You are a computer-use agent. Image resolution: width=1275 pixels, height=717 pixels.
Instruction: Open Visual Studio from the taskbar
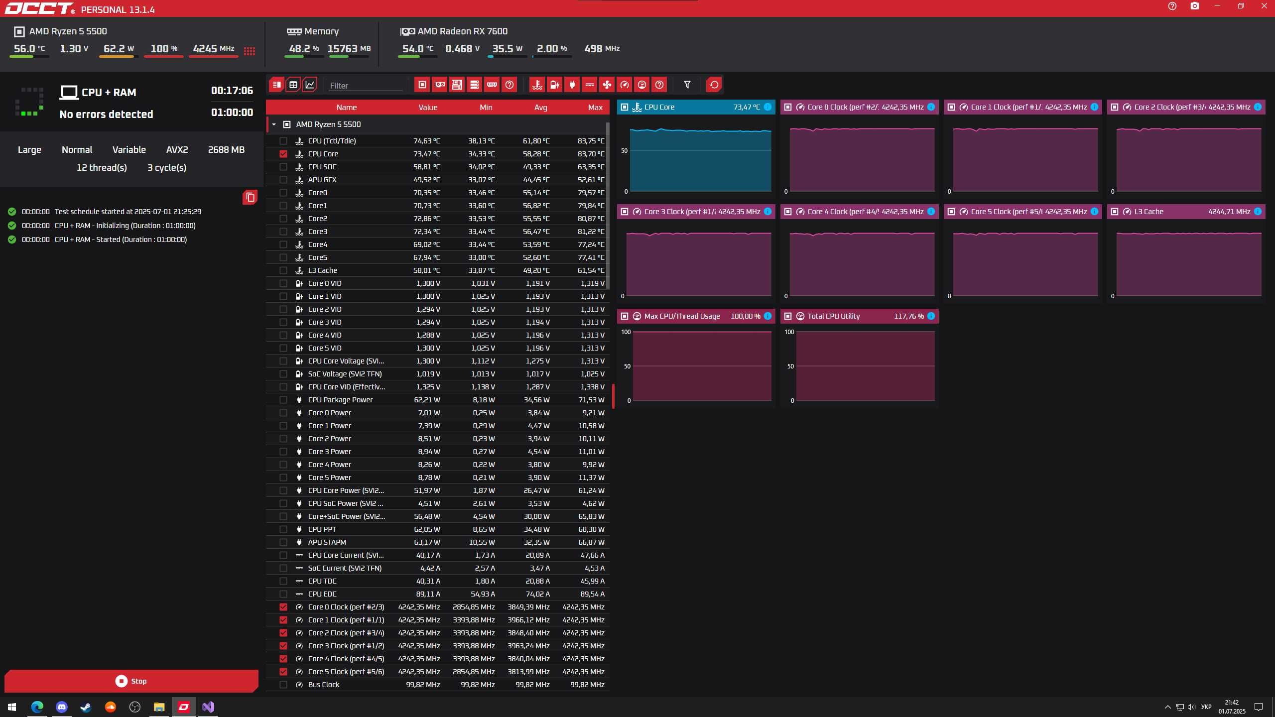point(208,707)
